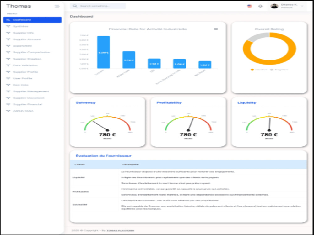Open the US flag language selector

250,6
